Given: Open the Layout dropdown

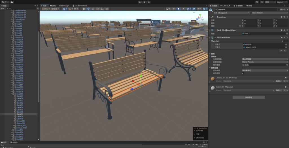Looking at the screenshot, I should [282, 2].
